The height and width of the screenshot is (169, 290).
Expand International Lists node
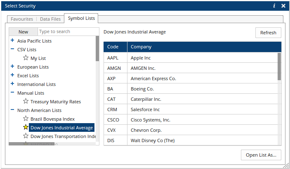12,84
